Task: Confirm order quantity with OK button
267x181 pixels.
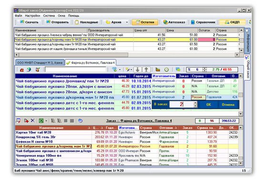Action: click(x=209, y=105)
